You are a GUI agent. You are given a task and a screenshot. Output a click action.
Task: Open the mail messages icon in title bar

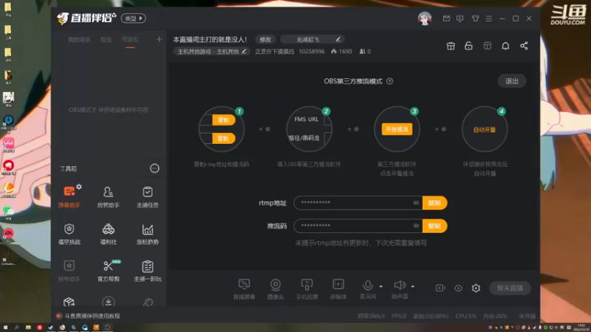(446, 18)
